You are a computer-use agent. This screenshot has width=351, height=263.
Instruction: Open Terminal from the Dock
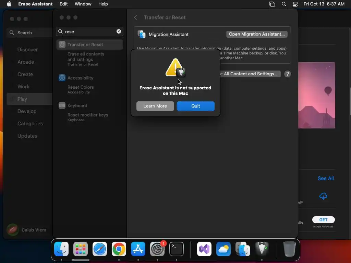click(x=177, y=249)
